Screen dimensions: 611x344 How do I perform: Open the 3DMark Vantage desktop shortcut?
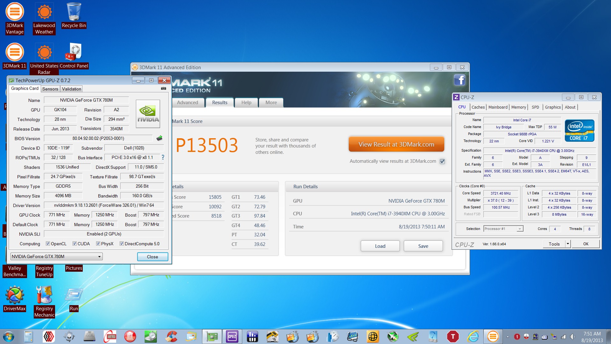coord(15,18)
